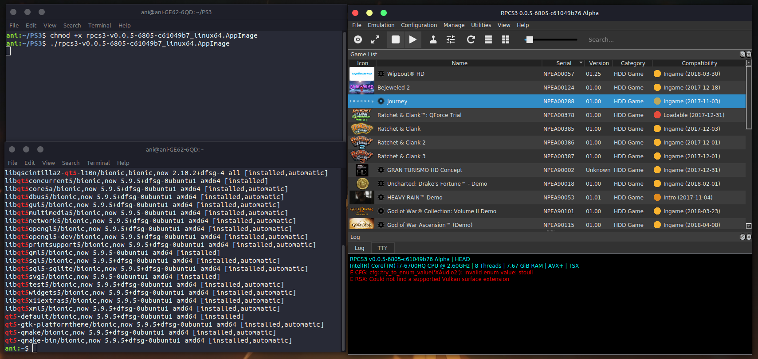Screen dimensions: 758x359
Task: Toggle fullscreen using the arrows icon
Action: coord(375,39)
